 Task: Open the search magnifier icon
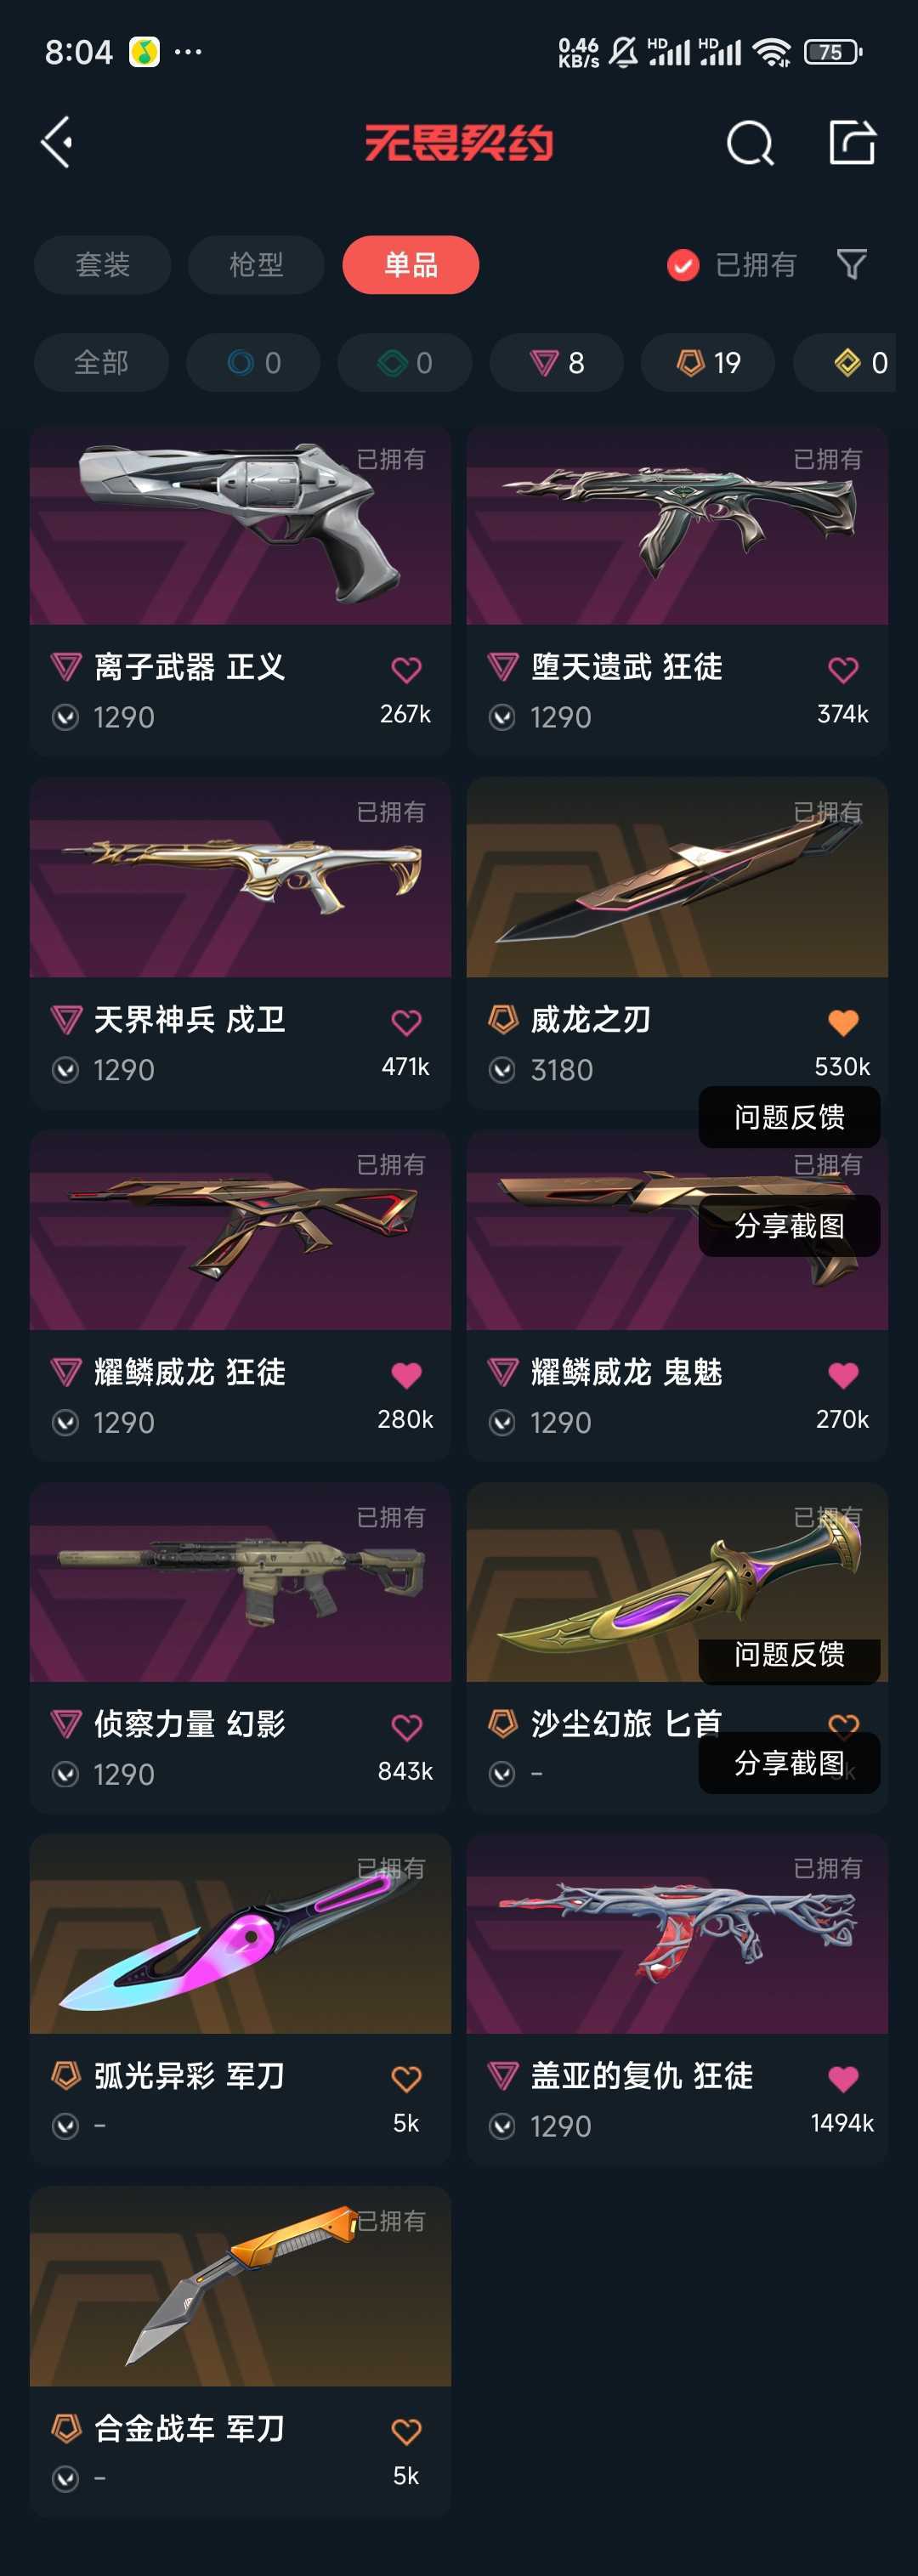750,143
